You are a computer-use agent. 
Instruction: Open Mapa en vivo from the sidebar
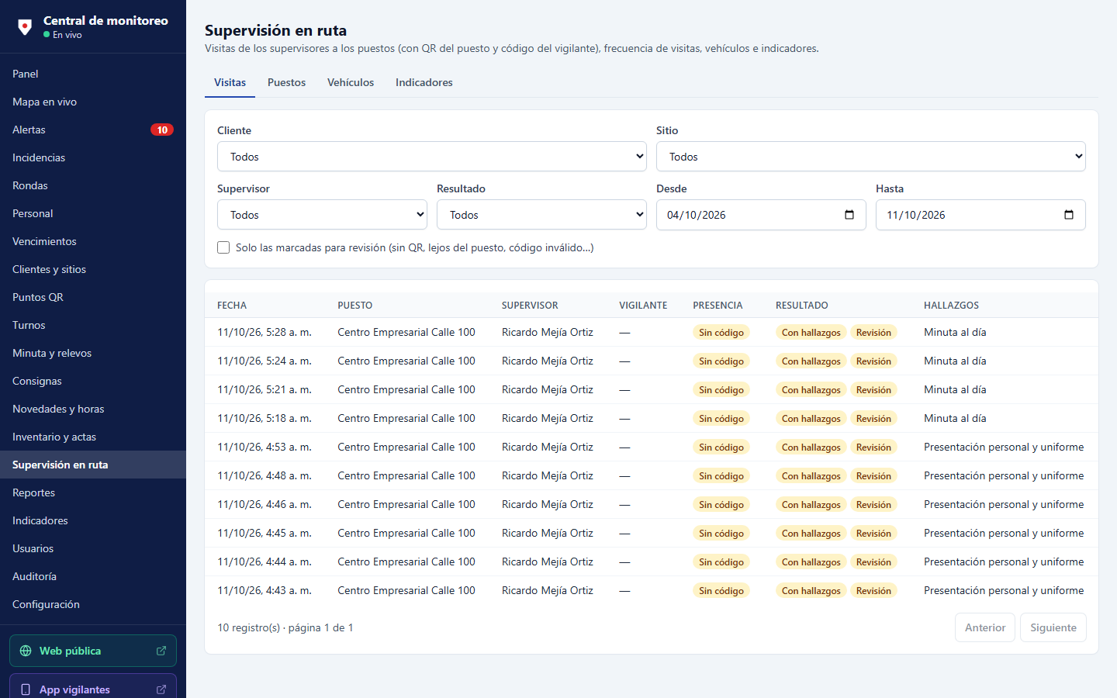93,102
